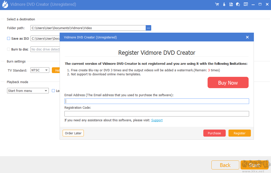Image resolution: width=271 pixels, height=173 pixels.
Task: Click the Folder path text field
Action: pos(88,28)
